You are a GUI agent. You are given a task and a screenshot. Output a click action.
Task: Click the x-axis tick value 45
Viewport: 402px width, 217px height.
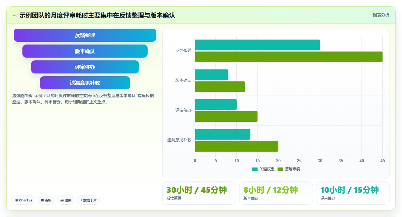[x=383, y=161]
